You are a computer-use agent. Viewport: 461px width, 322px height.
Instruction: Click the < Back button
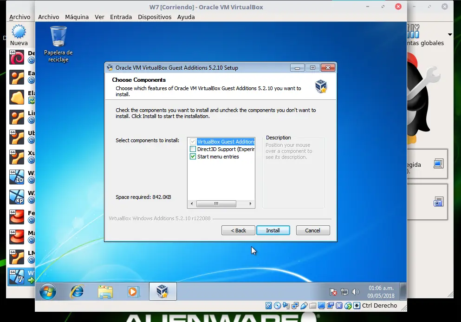tap(238, 230)
